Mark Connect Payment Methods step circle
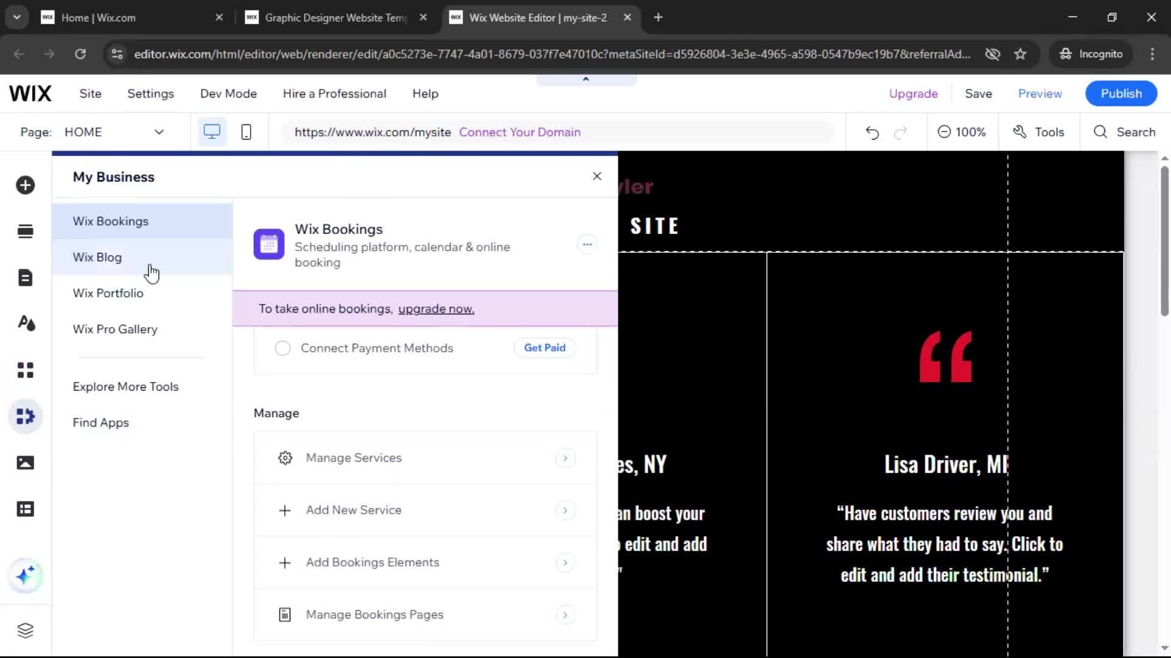1171x658 pixels. [x=282, y=348]
